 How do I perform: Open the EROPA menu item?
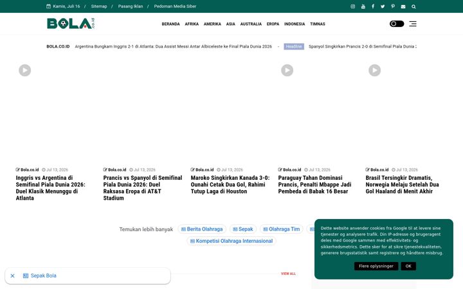tap(273, 24)
